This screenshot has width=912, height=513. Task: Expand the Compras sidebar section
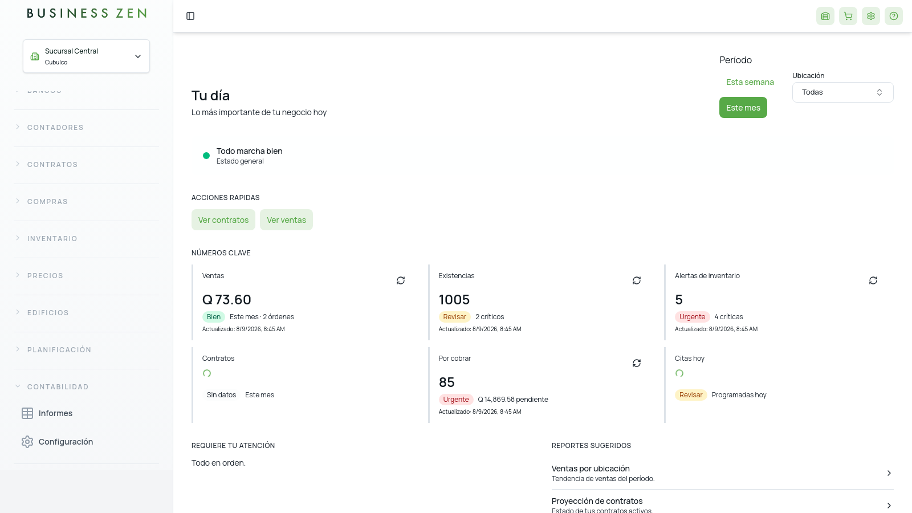pyautogui.click(x=86, y=202)
